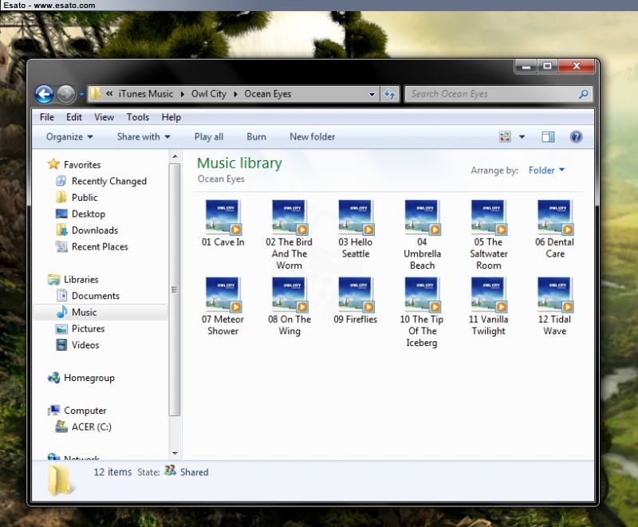
Task: Select 01 Cave In track
Action: pos(223,223)
